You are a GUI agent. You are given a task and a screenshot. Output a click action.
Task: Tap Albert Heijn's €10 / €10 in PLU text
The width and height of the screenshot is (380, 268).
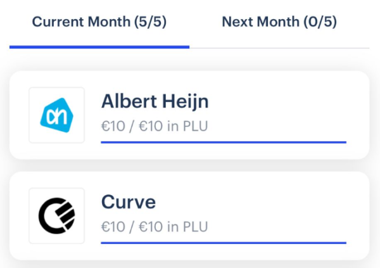155,126
